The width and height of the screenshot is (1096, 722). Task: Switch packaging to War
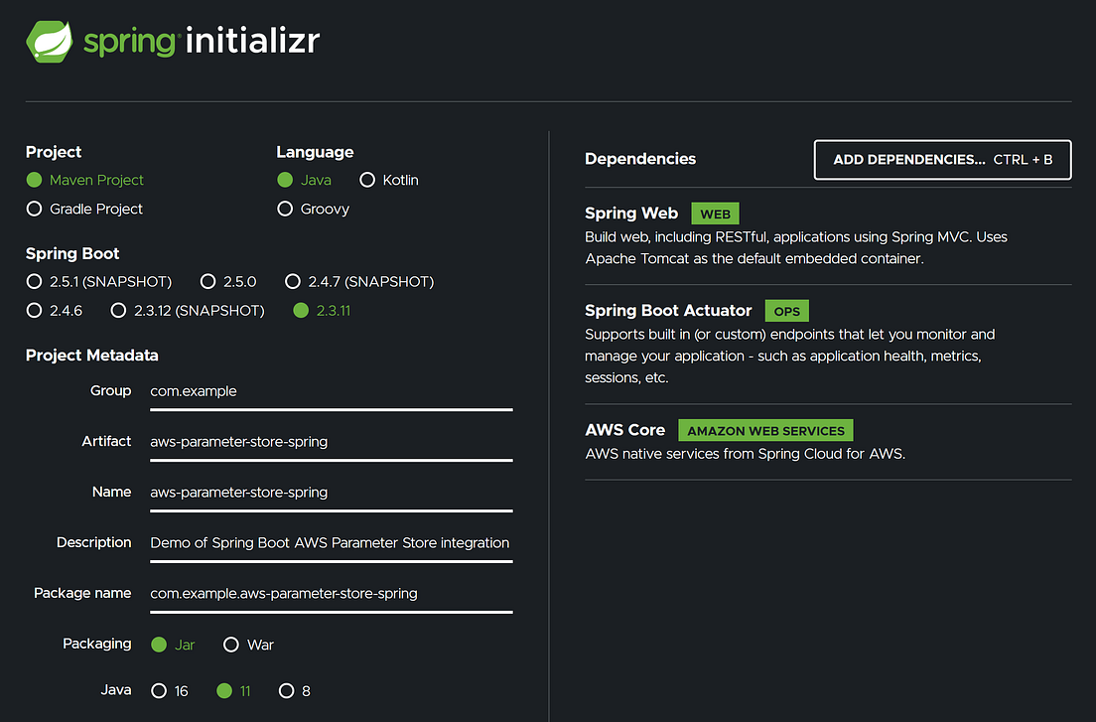(x=231, y=645)
